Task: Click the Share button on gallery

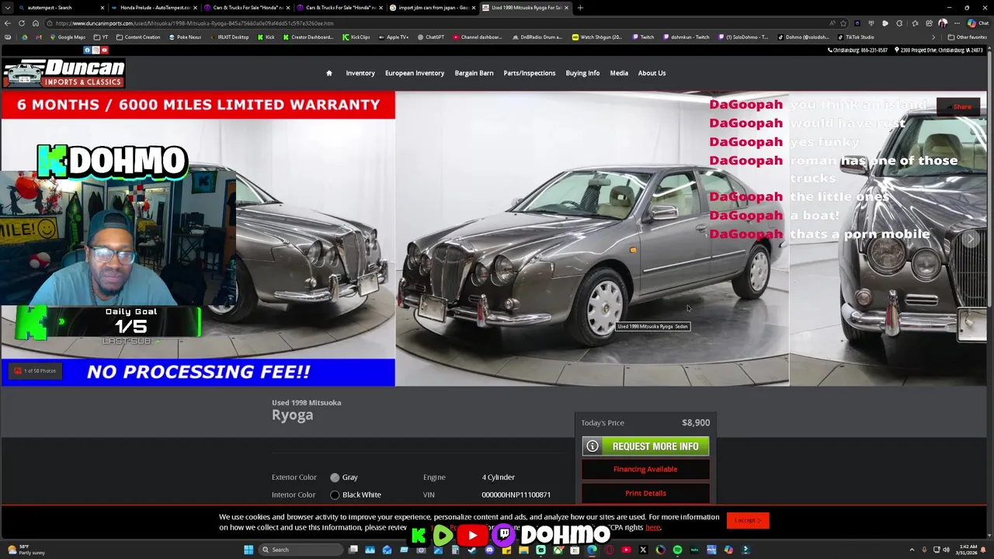Action: tap(959, 107)
